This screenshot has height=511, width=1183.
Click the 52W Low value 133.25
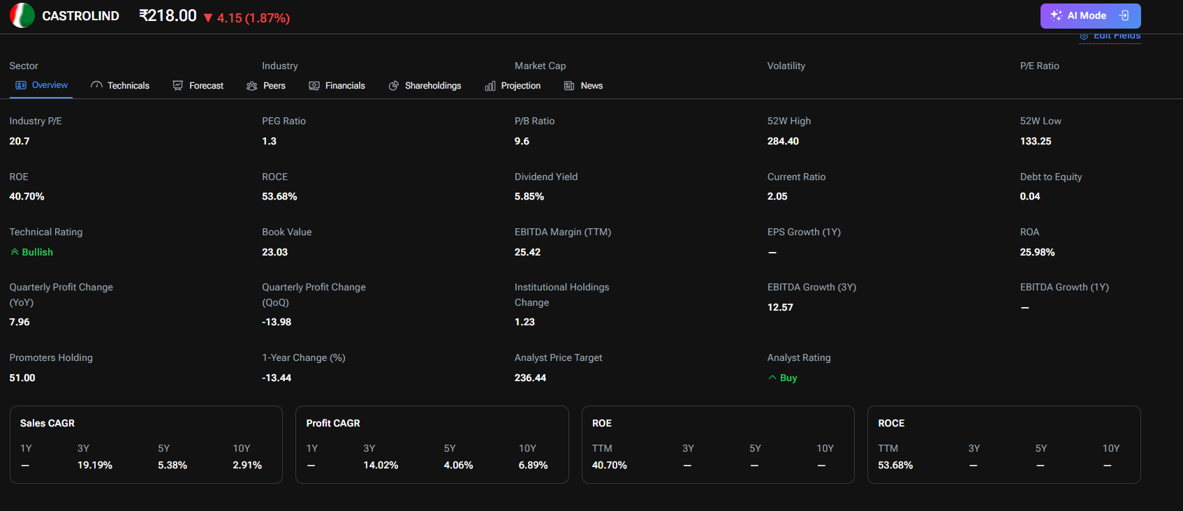tap(1036, 141)
